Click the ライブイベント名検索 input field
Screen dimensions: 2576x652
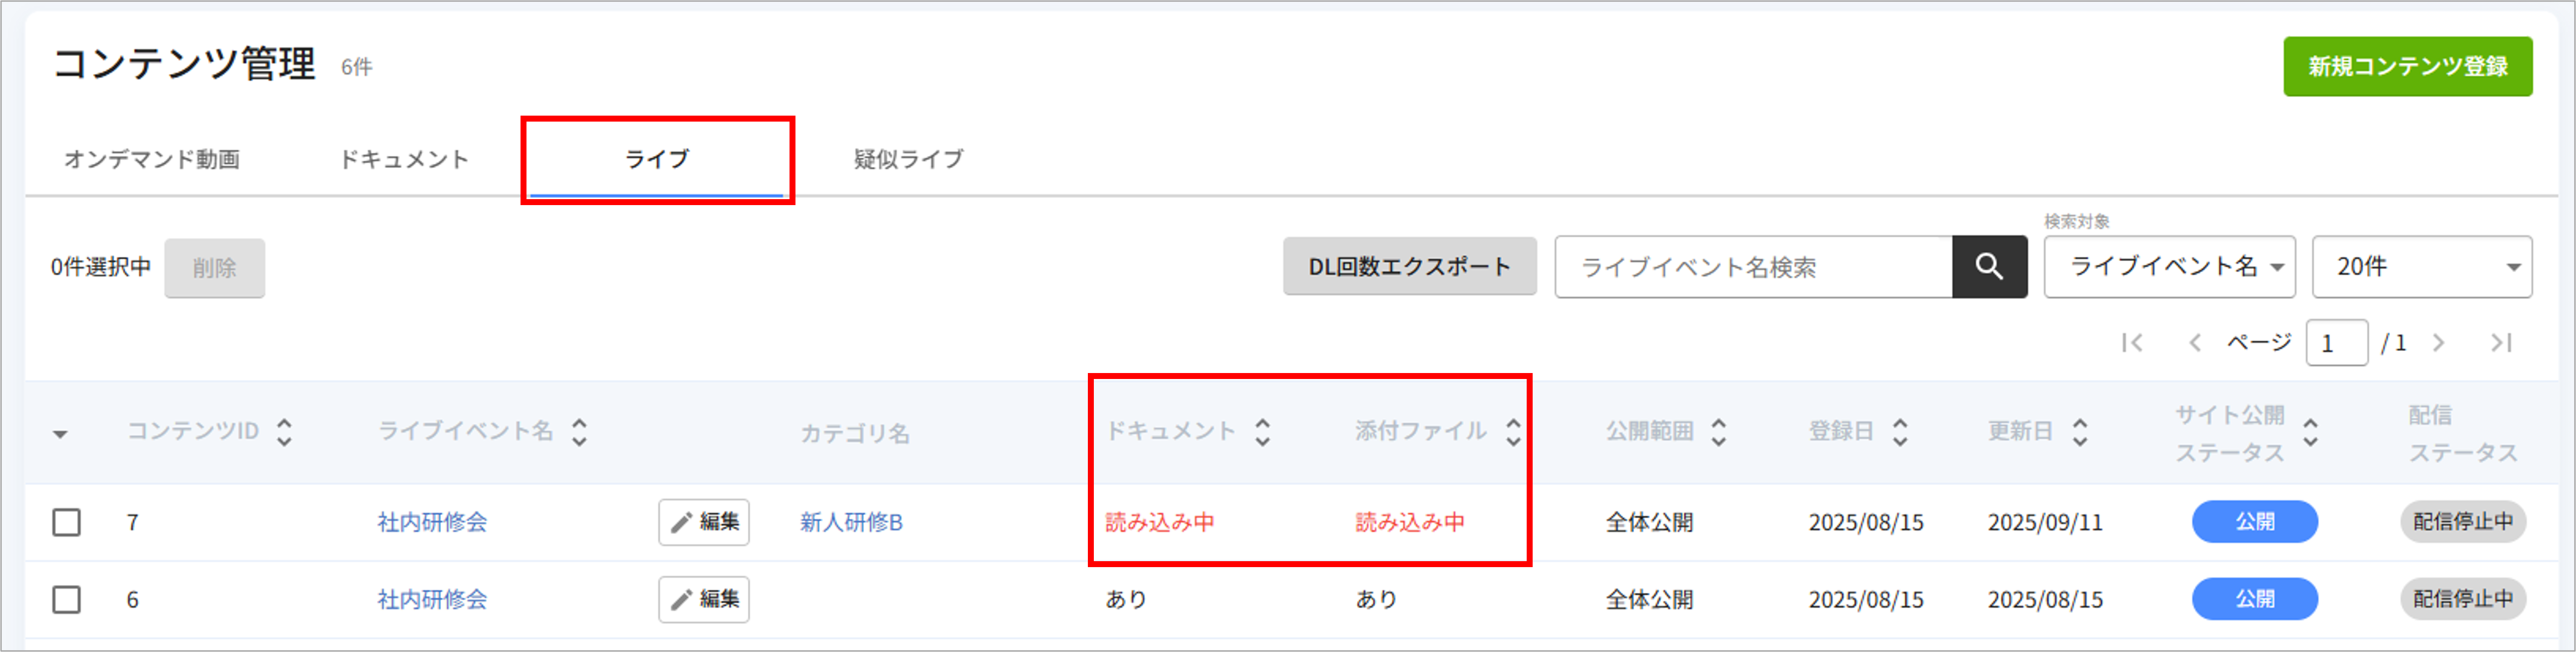[x=1753, y=267]
